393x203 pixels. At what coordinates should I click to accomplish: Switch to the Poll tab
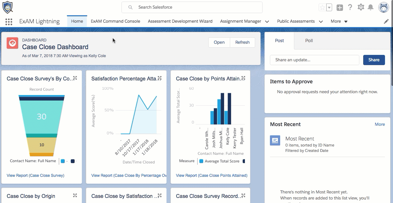click(309, 41)
